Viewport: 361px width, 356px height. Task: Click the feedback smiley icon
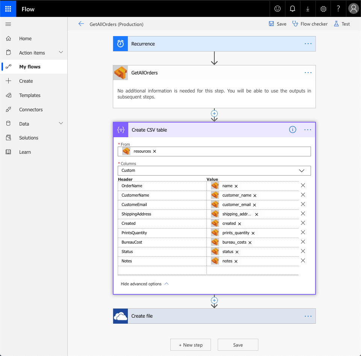point(278,9)
